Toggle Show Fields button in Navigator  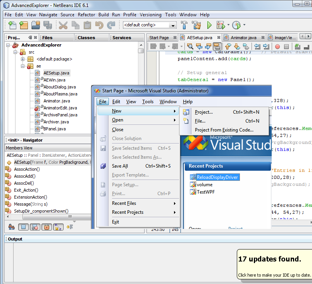[x=23, y=227]
